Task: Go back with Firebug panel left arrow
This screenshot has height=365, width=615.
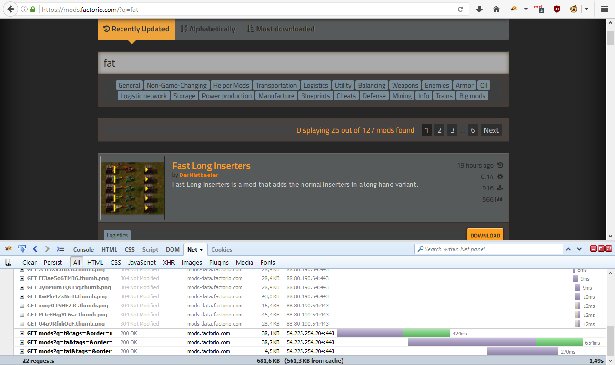Action: click(35, 249)
